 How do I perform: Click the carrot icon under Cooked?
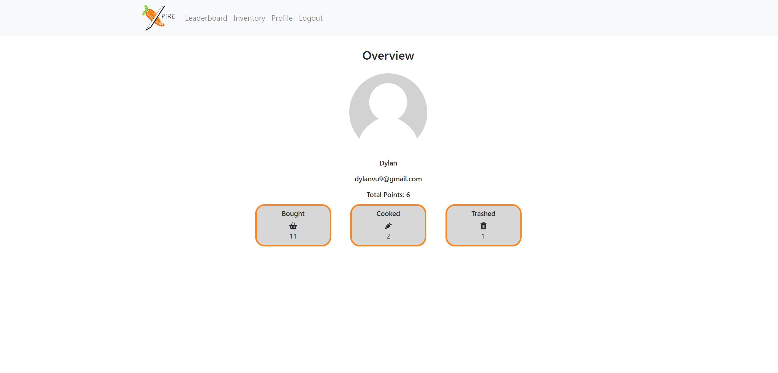[388, 226]
